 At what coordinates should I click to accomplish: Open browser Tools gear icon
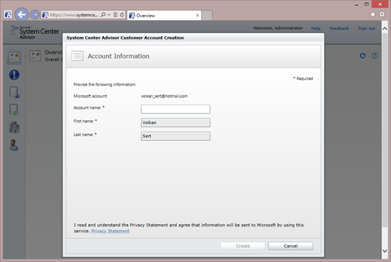(x=382, y=14)
